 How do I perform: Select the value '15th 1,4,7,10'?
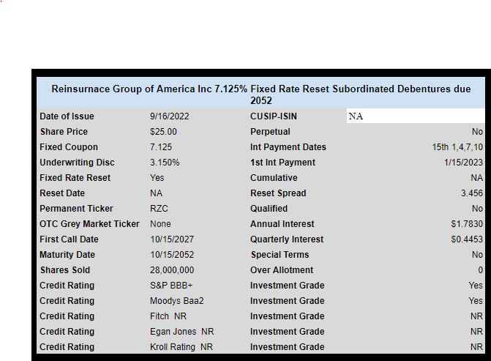tap(457, 147)
